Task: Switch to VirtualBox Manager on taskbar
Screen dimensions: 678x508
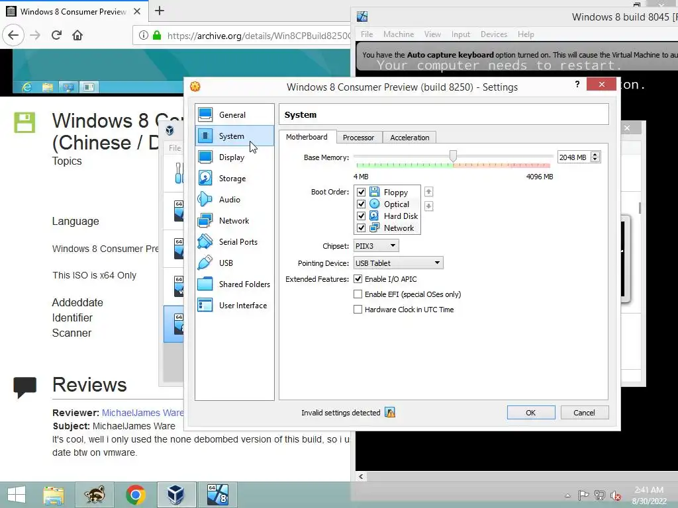Action: click(176, 495)
